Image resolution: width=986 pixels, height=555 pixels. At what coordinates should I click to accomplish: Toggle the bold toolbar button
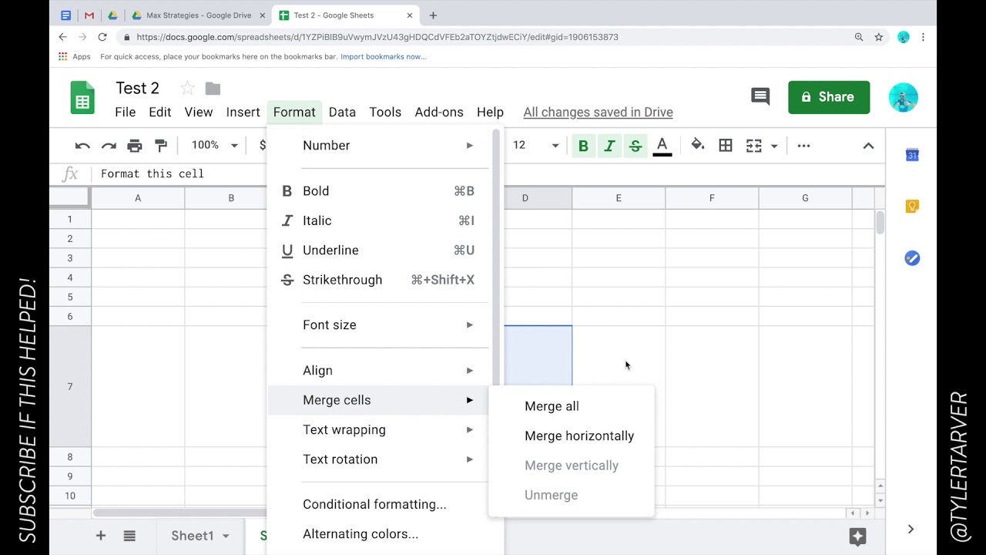tap(583, 146)
